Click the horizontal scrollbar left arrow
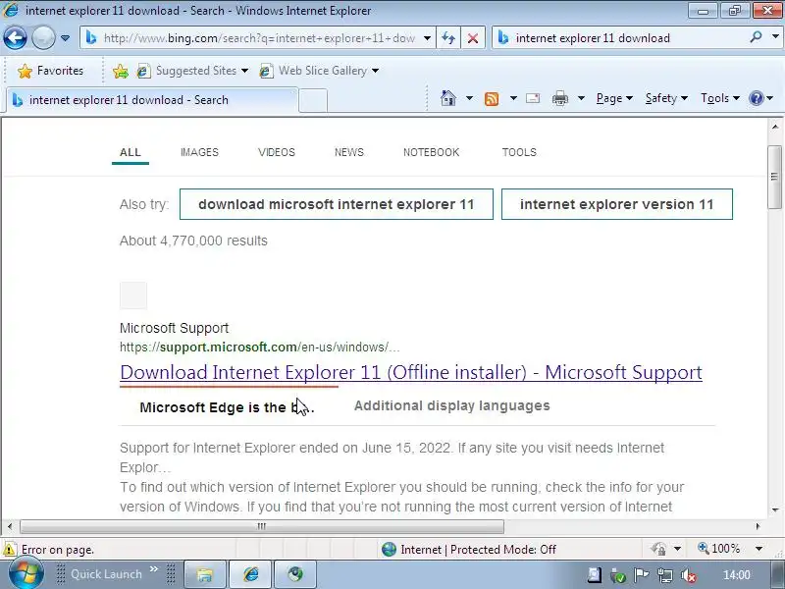This screenshot has height=589, width=785. (x=10, y=526)
